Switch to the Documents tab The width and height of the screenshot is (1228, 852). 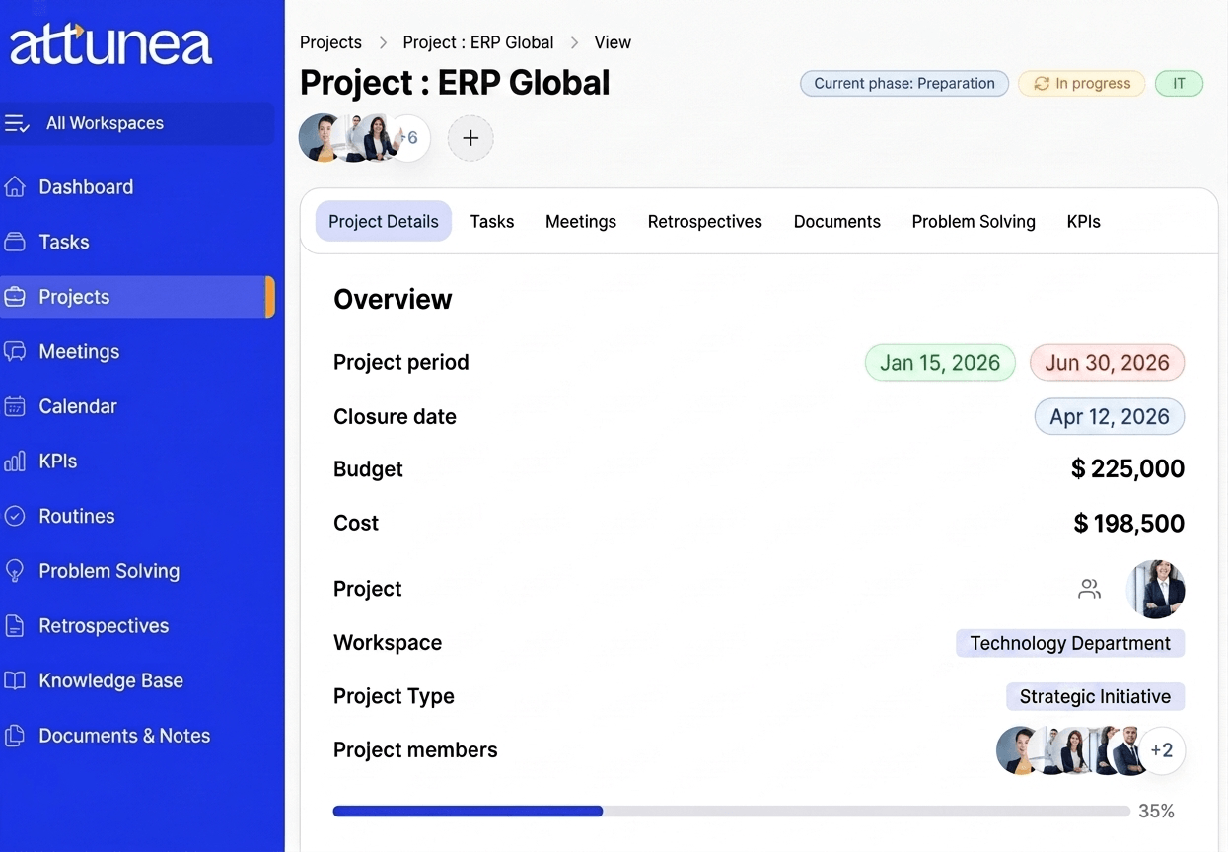(837, 222)
